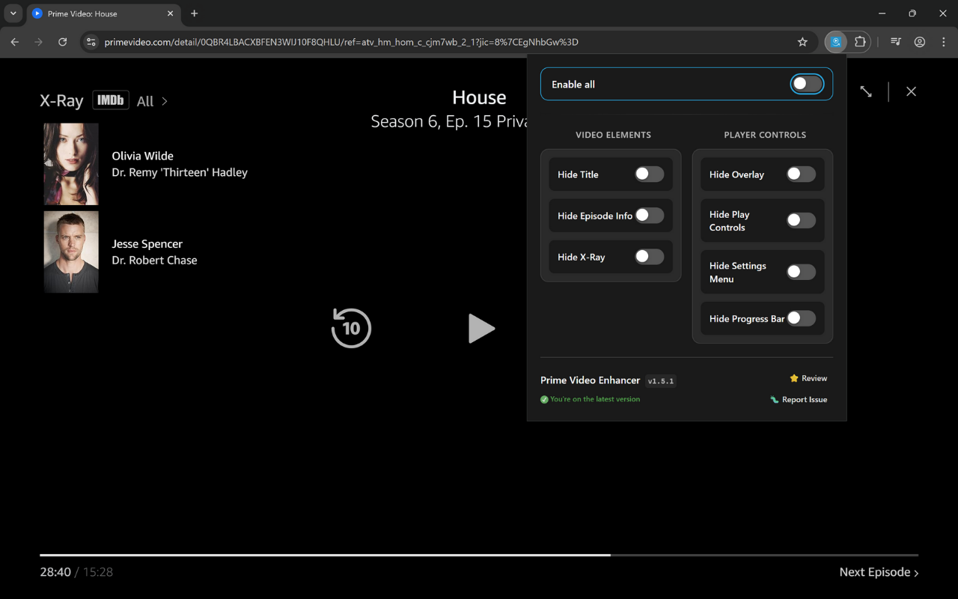Click the Jesse Spencer name
Image resolution: width=958 pixels, height=599 pixels.
point(147,243)
